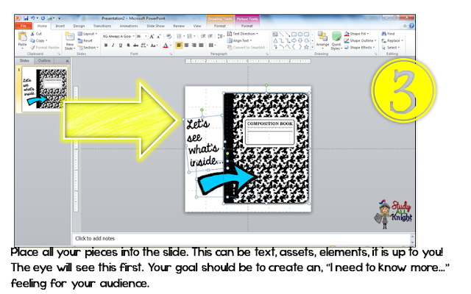Toggle Bold formatting

point(106,46)
